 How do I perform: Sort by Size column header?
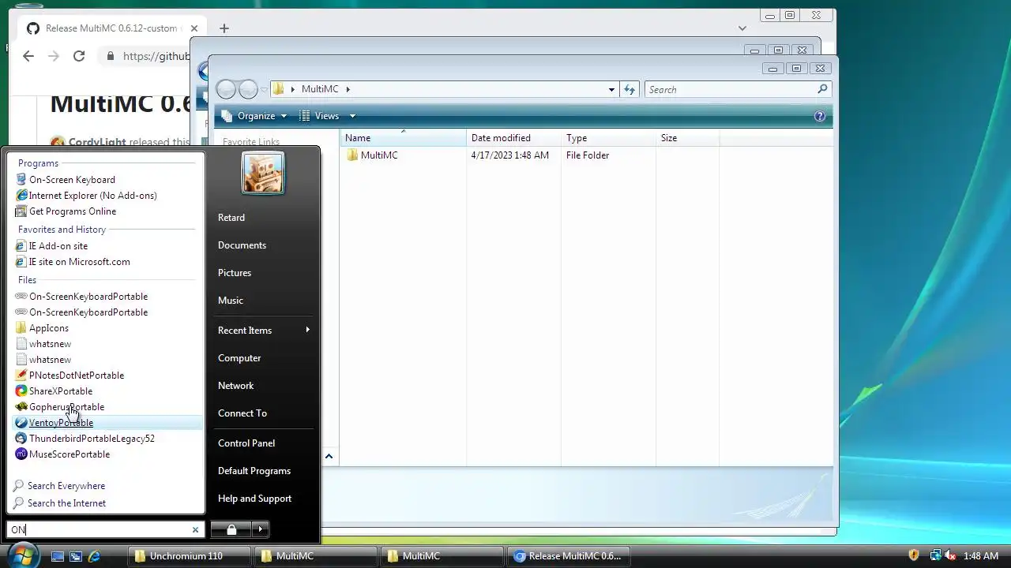tap(687, 138)
